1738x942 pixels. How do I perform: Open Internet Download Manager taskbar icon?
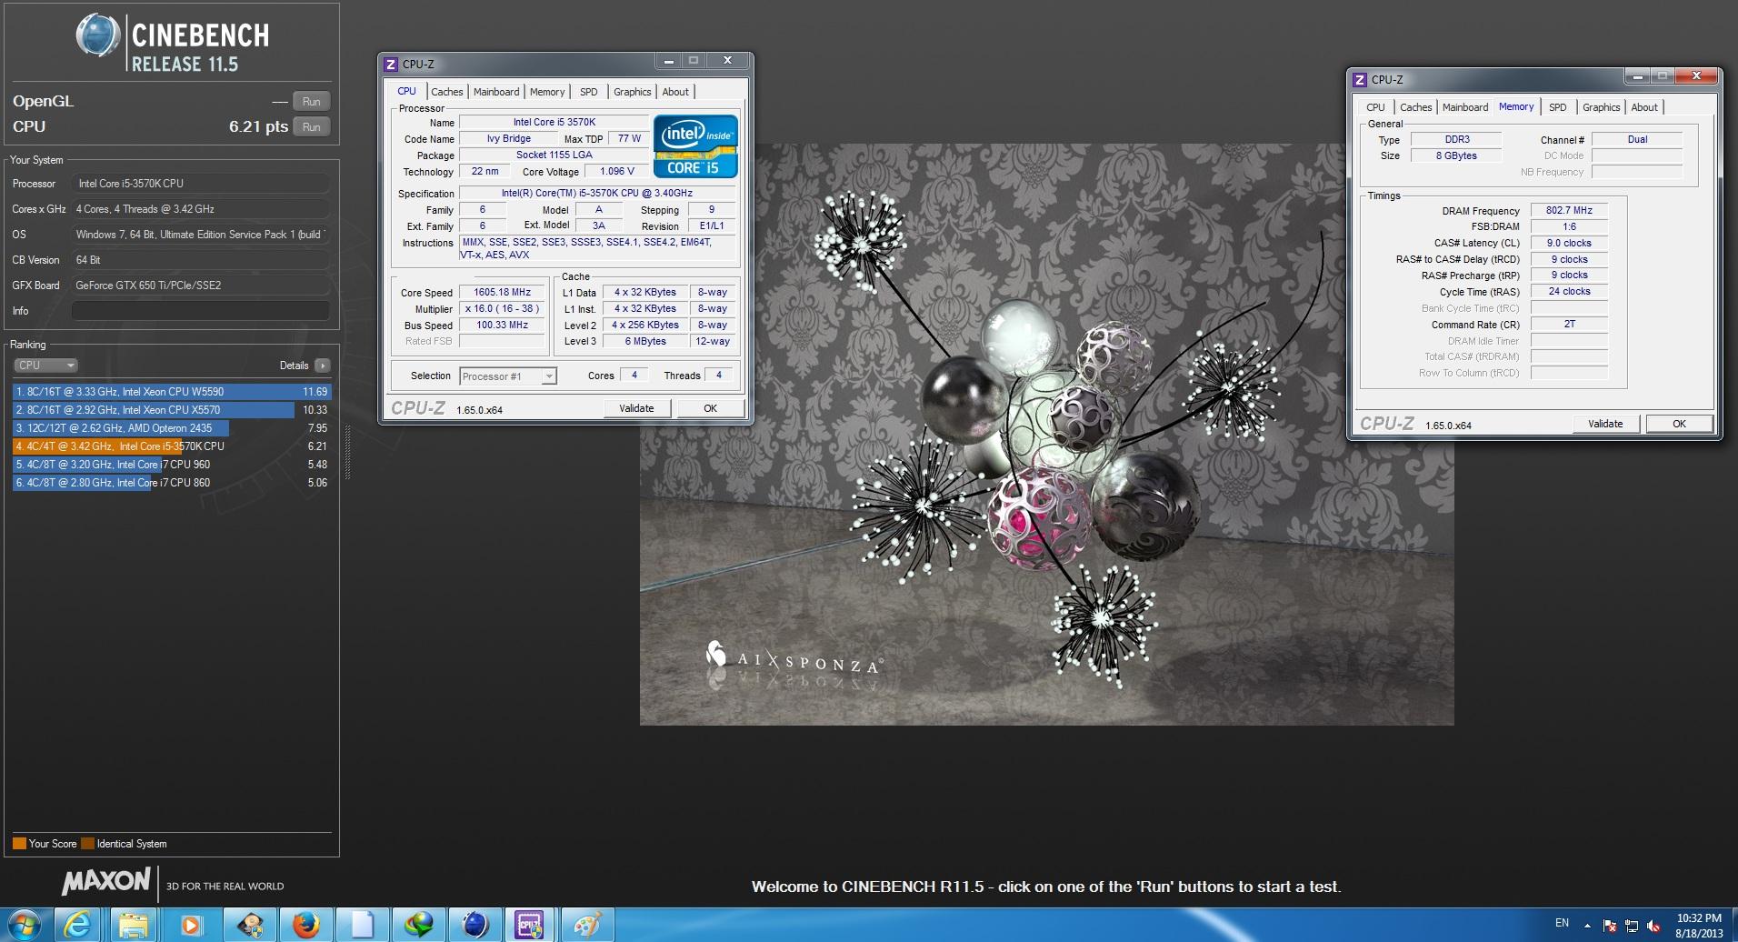click(419, 925)
